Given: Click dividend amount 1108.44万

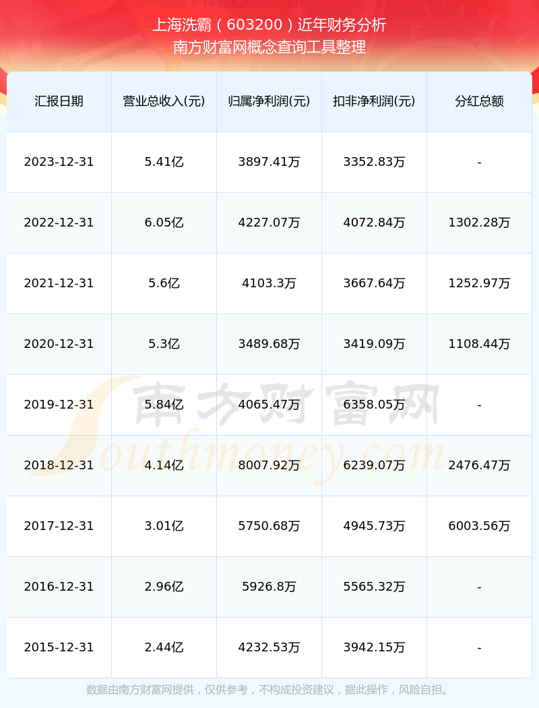Looking at the screenshot, I should 480,344.
